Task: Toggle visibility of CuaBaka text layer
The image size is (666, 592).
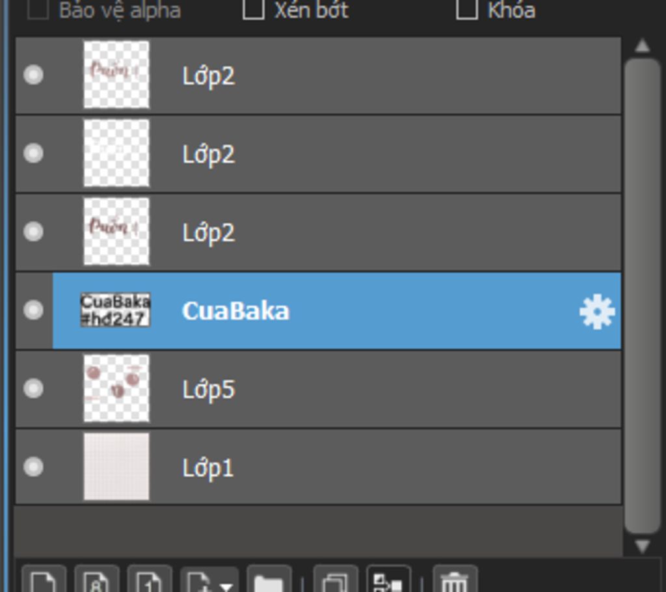Action: pos(33,310)
